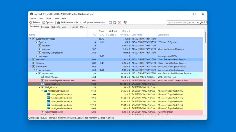Collapse the msedgewebview2.exe PID 9152 node
Image resolution: width=236 pixels, height=132 pixels.
42,91
